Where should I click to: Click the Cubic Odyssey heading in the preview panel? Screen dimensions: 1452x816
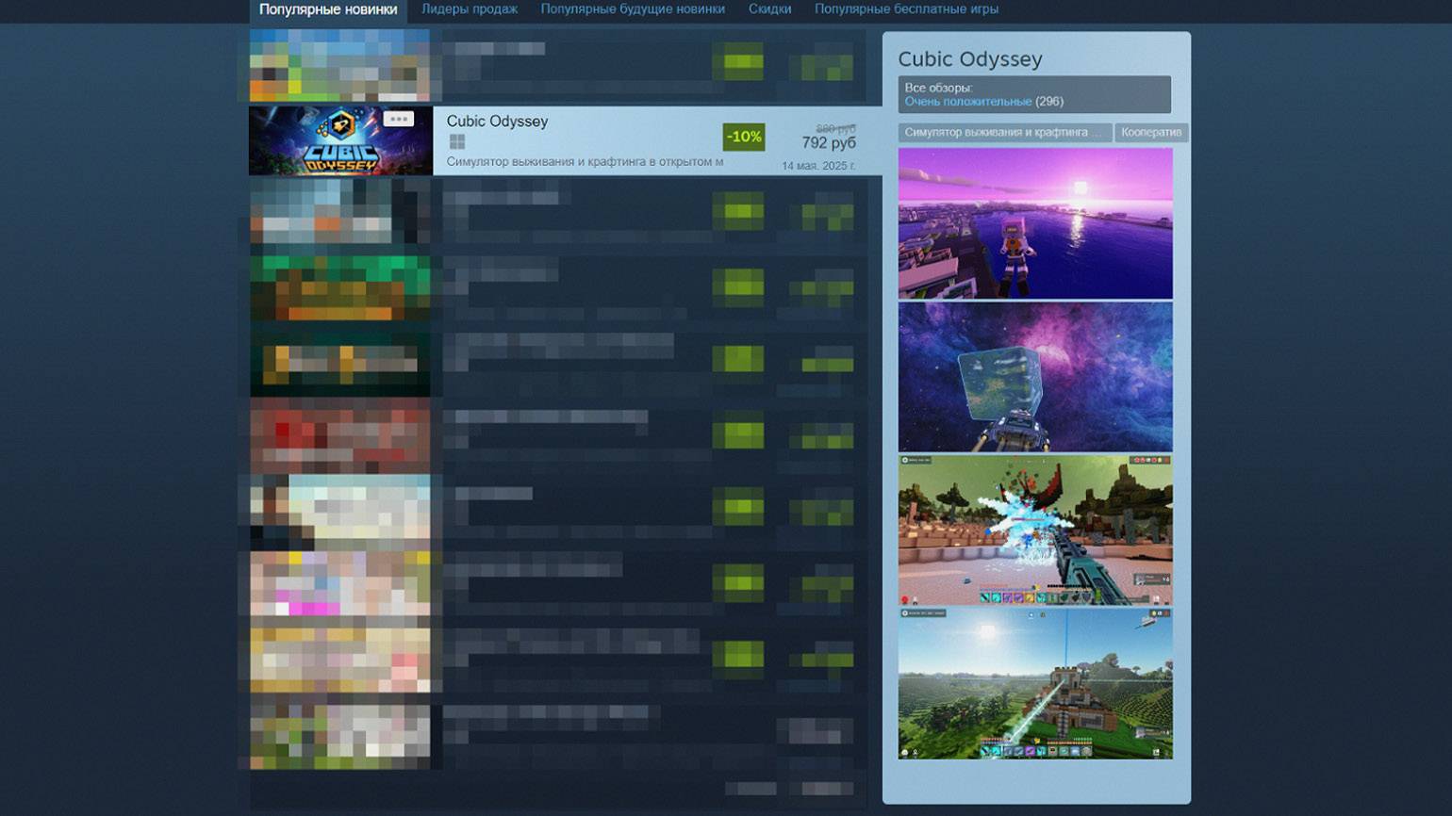pyautogui.click(x=970, y=59)
